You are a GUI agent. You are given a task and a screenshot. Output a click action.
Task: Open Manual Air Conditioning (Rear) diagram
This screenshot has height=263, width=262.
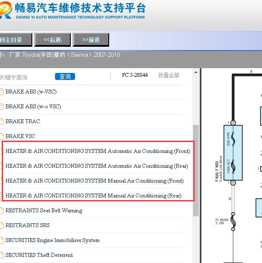pos(93,196)
